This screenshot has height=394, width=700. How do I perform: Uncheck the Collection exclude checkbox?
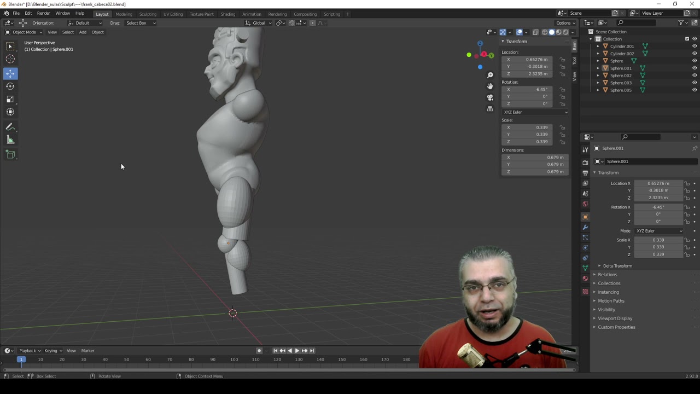(x=687, y=39)
